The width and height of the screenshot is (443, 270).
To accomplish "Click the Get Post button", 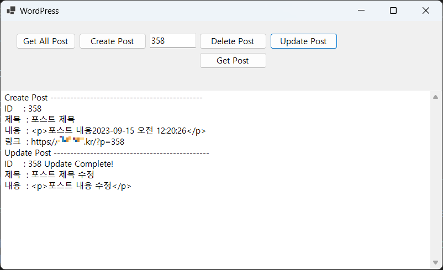I will click(233, 60).
